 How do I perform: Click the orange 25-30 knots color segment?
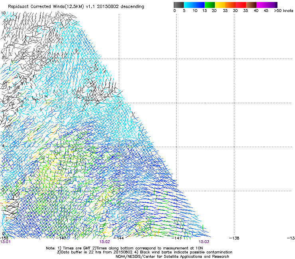[x=230, y=5]
